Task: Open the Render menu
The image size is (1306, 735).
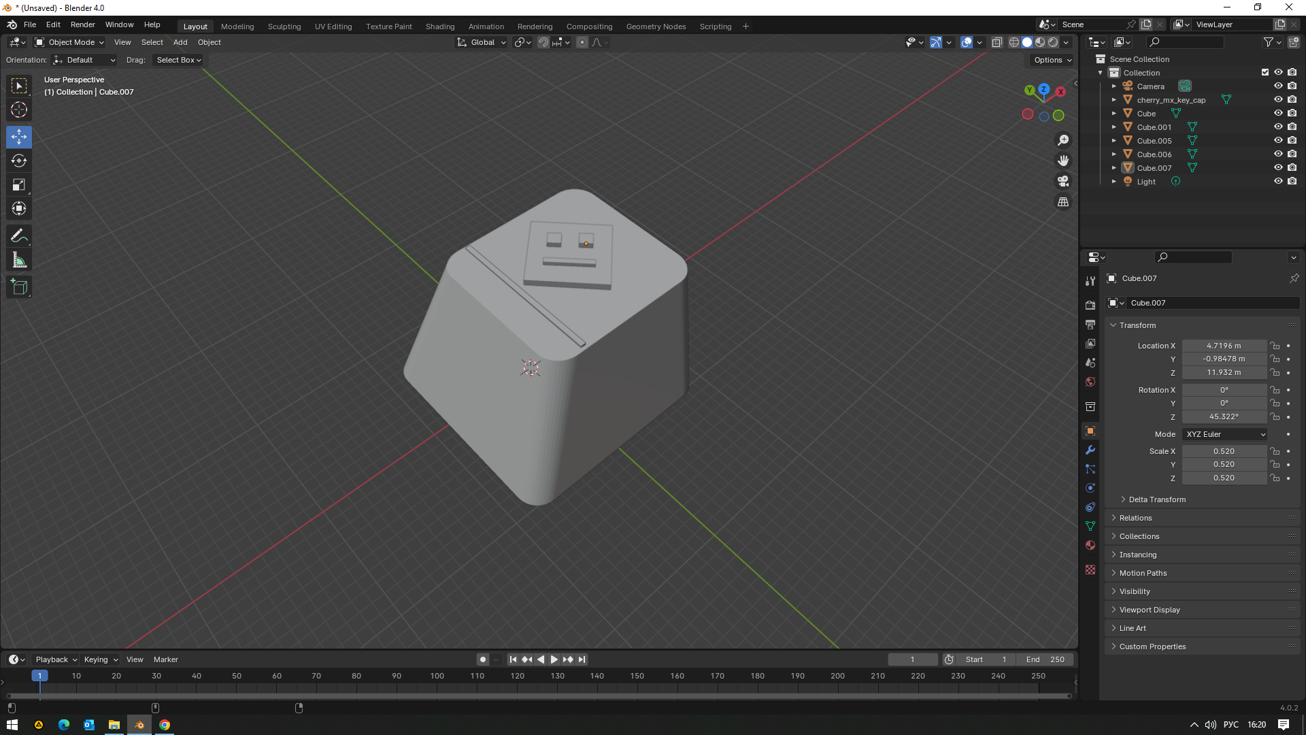Action: tap(83, 24)
